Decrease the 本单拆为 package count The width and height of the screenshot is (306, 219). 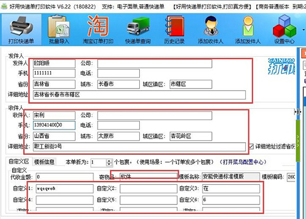[x=109, y=164]
